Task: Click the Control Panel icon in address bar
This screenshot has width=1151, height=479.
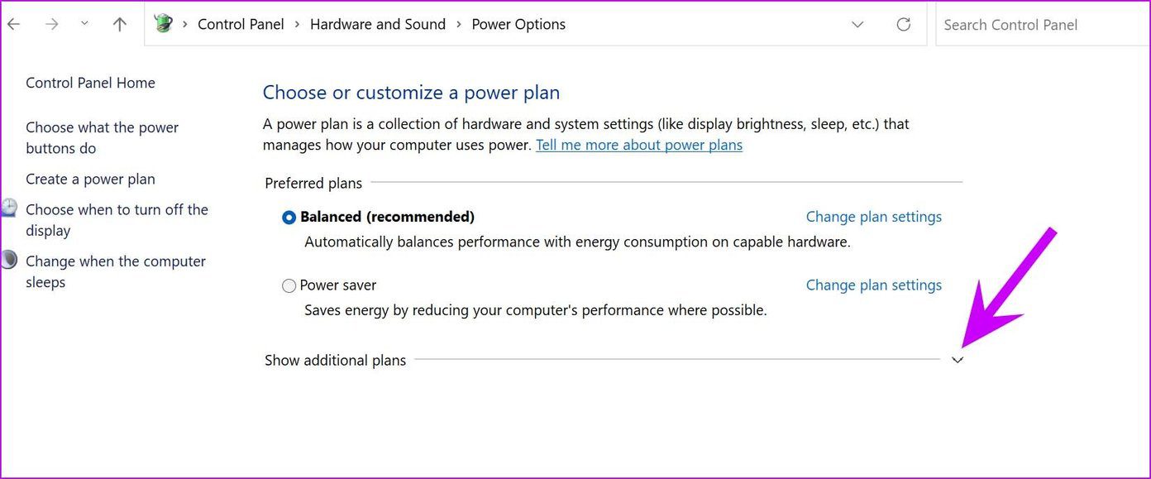Action: (x=164, y=24)
